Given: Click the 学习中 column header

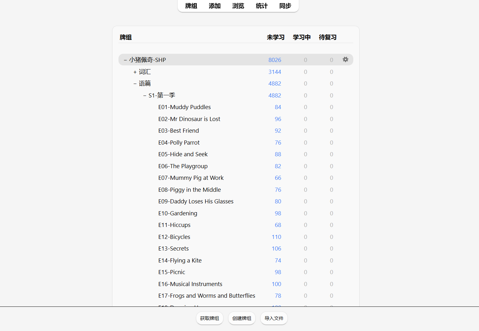Looking at the screenshot, I should click(302, 37).
